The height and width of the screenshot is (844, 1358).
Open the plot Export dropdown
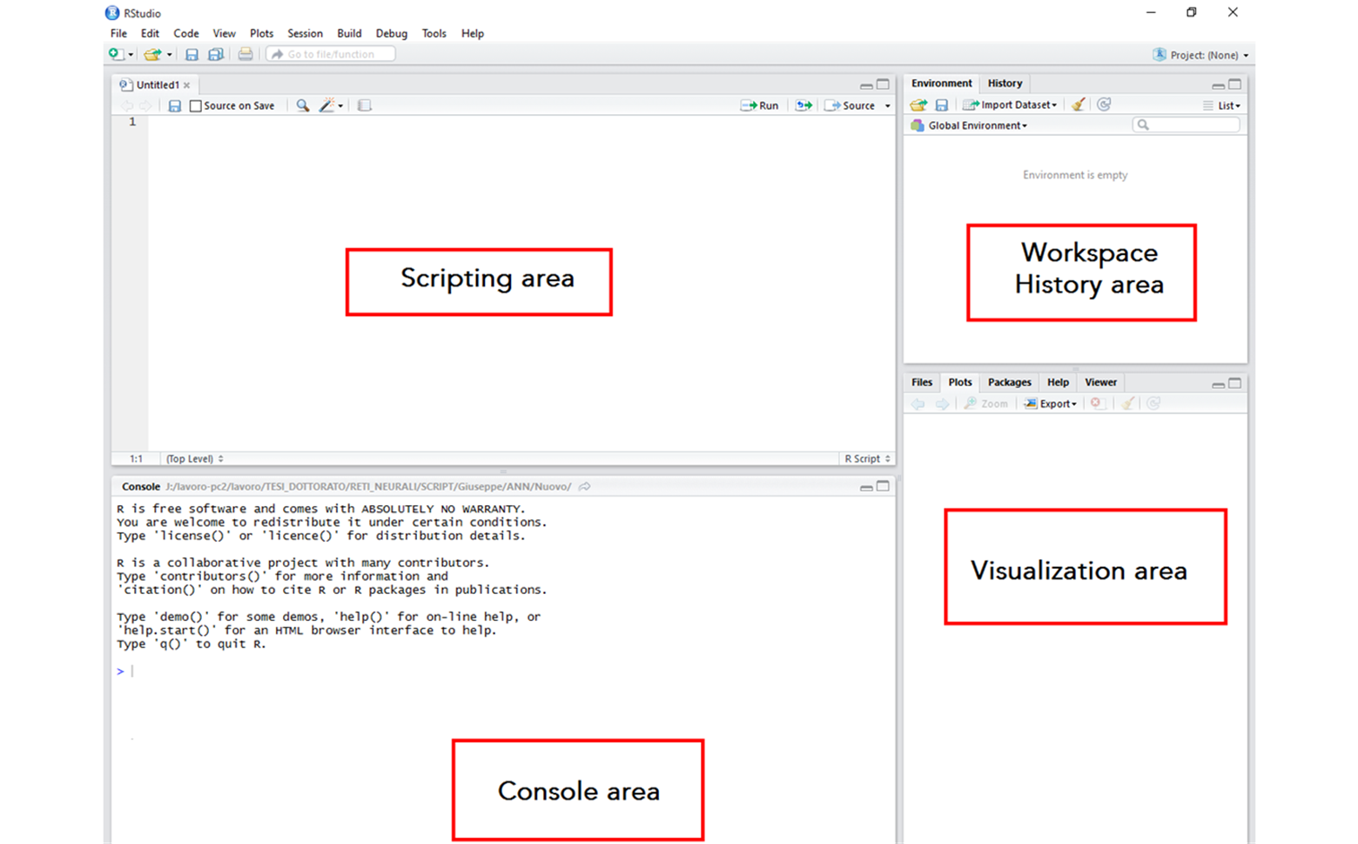1050,403
